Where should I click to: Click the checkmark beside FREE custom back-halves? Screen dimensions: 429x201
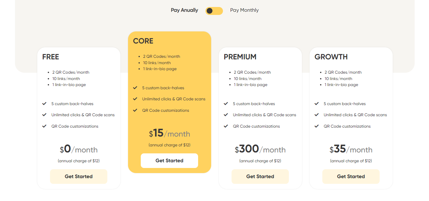tap(44, 104)
